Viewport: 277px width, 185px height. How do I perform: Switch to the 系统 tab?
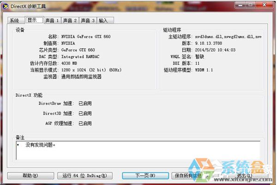point(15,20)
